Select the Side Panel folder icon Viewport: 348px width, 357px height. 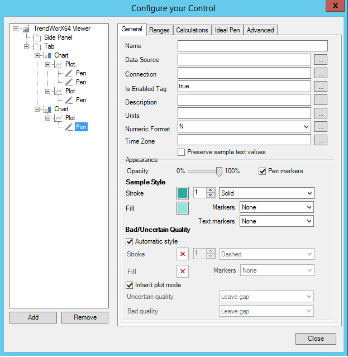pos(37,37)
